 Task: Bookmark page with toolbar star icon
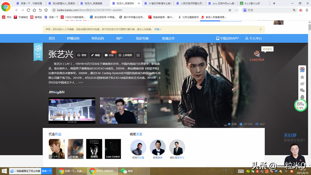click(x=46, y=10)
